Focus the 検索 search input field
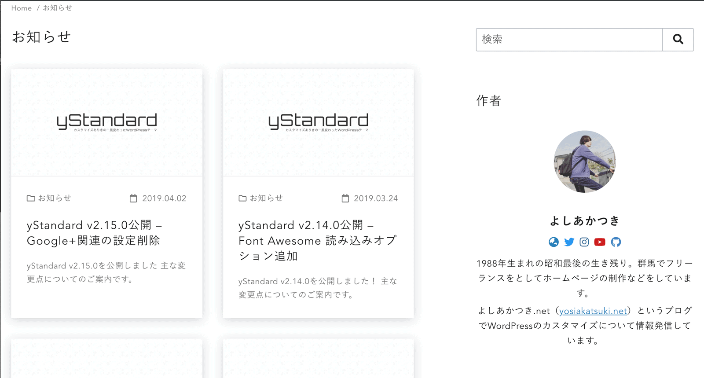The image size is (704, 378). point(569,40)
